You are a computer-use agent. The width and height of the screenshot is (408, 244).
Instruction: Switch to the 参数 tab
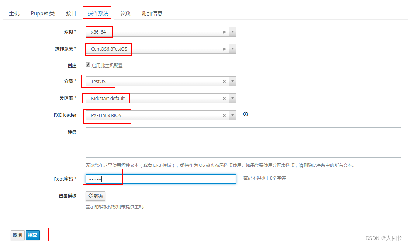coord(125,13)
